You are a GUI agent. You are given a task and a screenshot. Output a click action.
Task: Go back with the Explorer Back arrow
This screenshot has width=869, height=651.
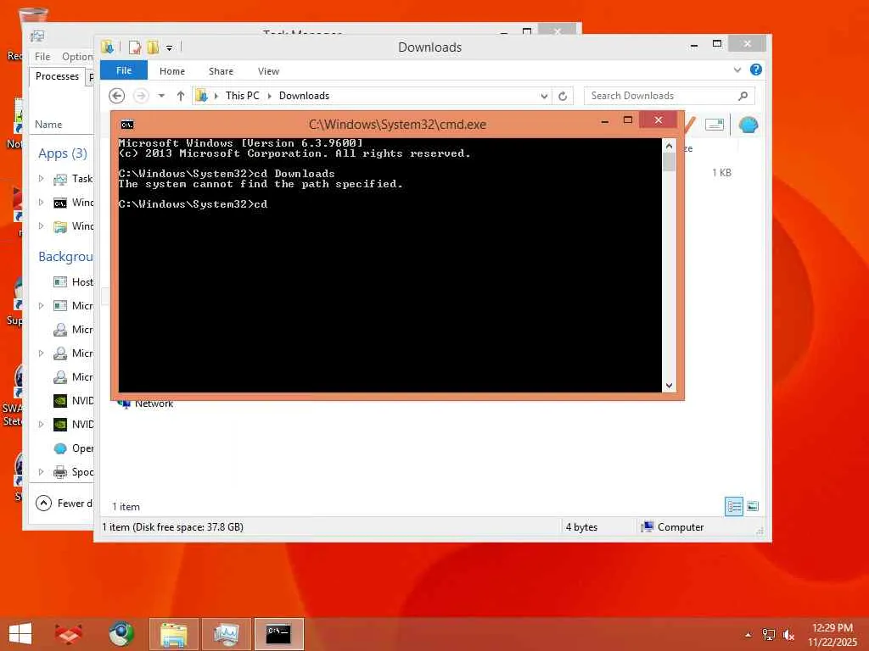point(116,96)
